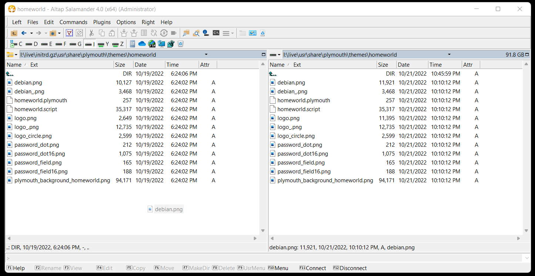Open the Options menu

(x=126, y=22)
